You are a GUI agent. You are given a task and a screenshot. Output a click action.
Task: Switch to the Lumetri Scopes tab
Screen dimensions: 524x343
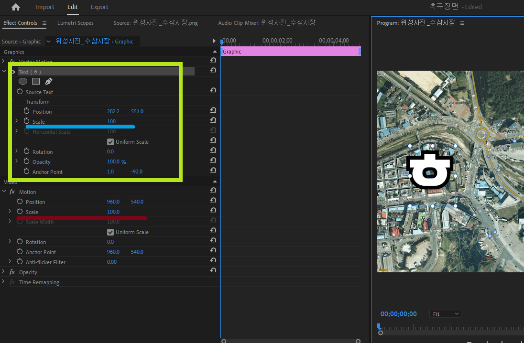pos(75,23)
